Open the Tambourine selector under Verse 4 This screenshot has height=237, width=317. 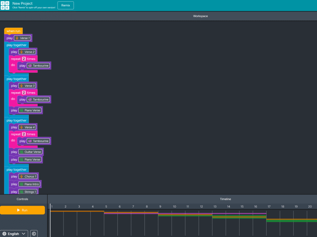pos(38,141)
